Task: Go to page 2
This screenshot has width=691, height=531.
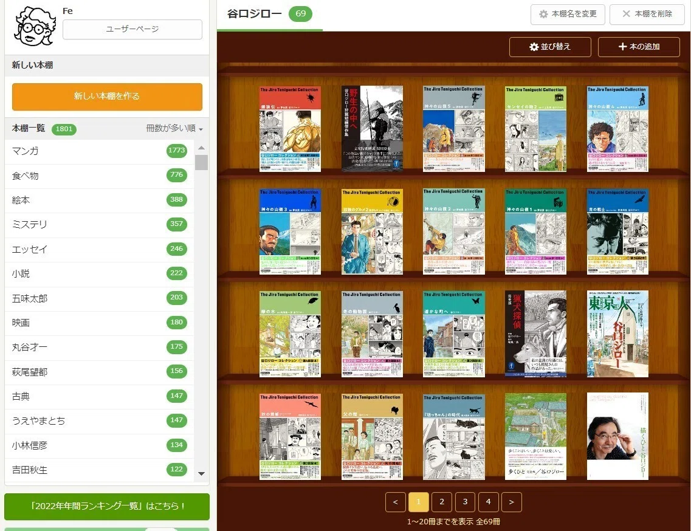Action: pos(442,502)
